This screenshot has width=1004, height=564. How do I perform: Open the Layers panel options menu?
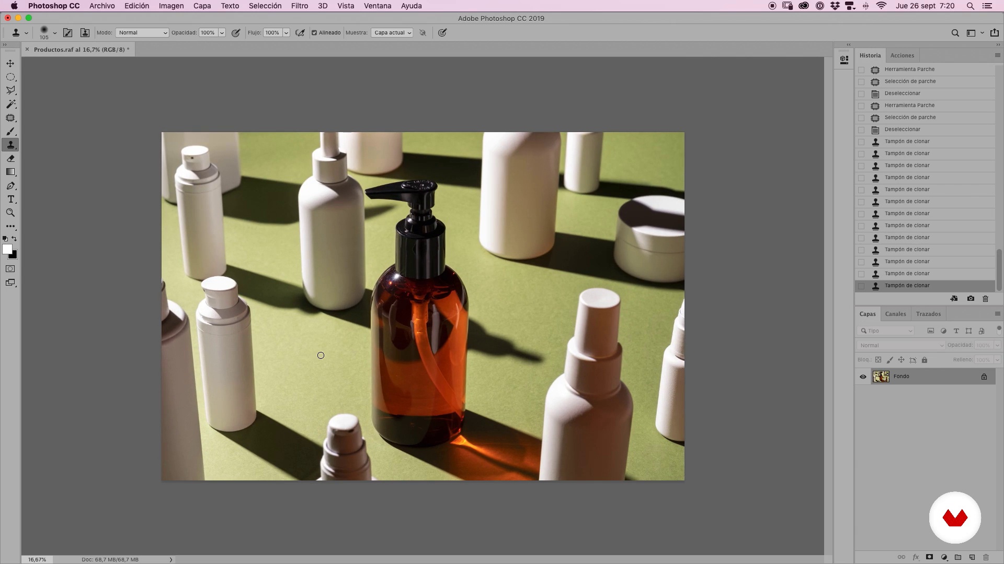point(997,314)
